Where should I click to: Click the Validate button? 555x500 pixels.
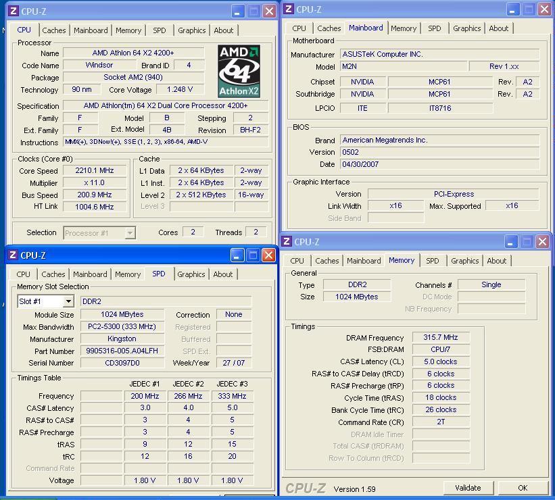coord(468,488)
